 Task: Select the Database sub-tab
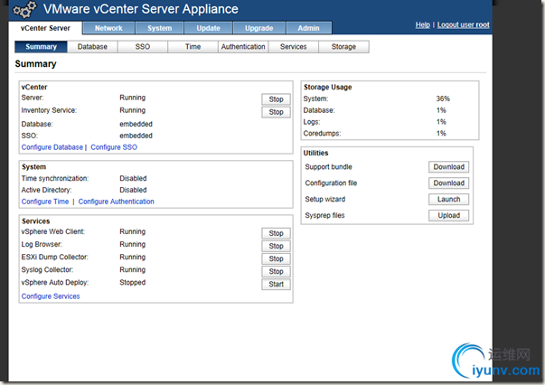click(92, 46)
